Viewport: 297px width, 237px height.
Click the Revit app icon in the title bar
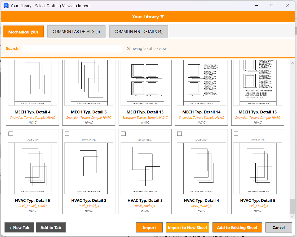pyautogui.click(x=6, y=6)
